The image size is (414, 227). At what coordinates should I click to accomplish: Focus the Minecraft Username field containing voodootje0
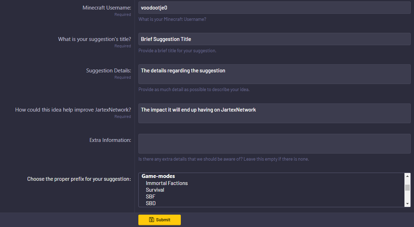[x=274, y=8]
